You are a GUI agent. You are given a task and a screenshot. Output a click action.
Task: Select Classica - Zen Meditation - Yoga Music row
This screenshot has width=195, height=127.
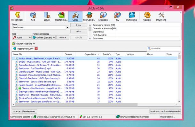point(95,88)
